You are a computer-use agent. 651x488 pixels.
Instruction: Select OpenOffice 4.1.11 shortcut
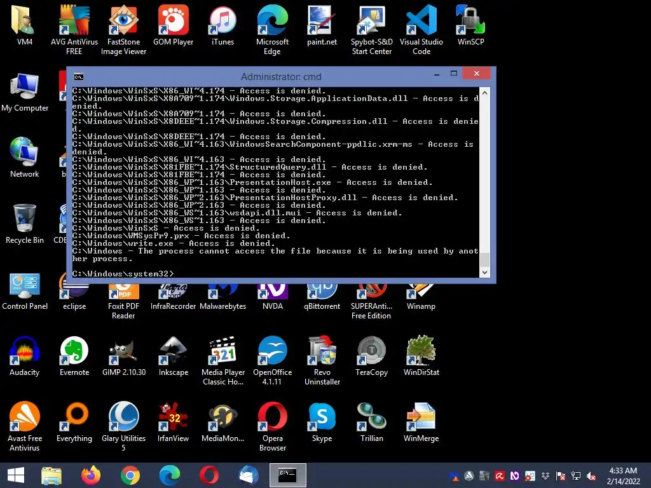[272, 361]
